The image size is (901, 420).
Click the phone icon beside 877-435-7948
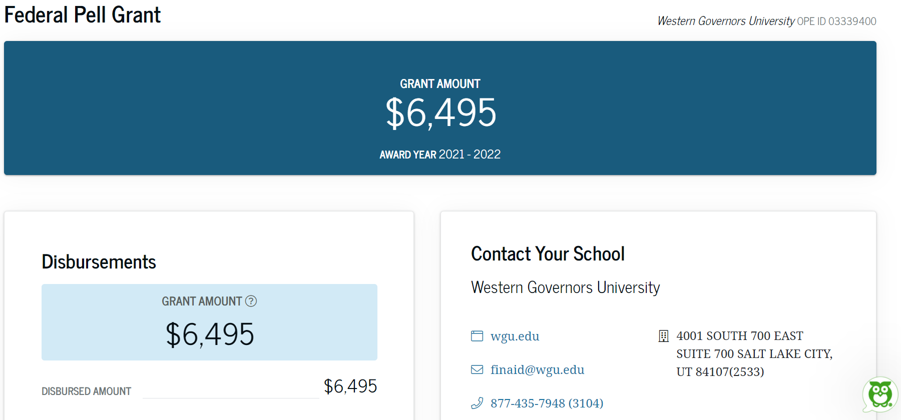pyautogui.click(x=477, y=403)
